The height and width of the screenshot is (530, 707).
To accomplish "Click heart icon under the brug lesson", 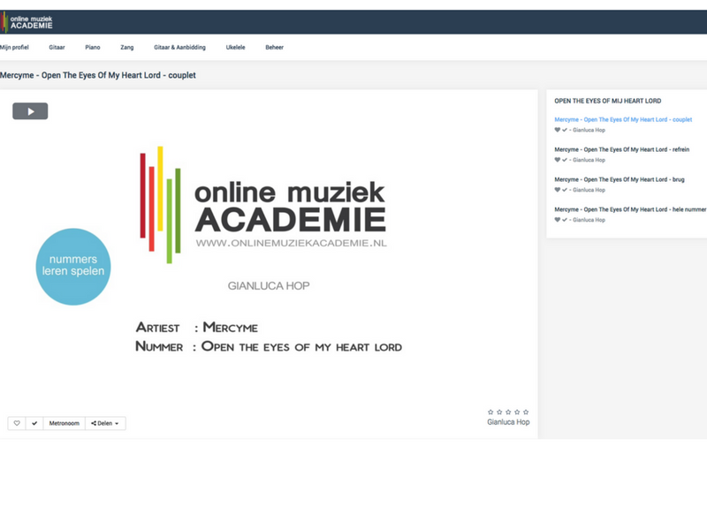I will [x=558, y=190].
